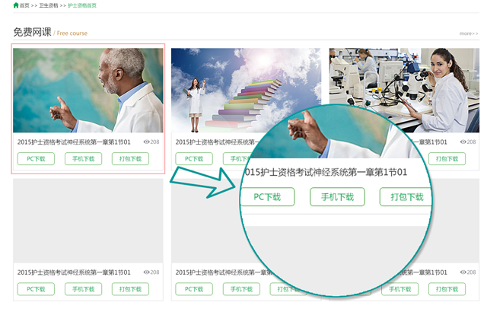This screenshot has width=487, height=312.
Task: Click 打包下载 on the professor photo card
Action: pos(130,159)
